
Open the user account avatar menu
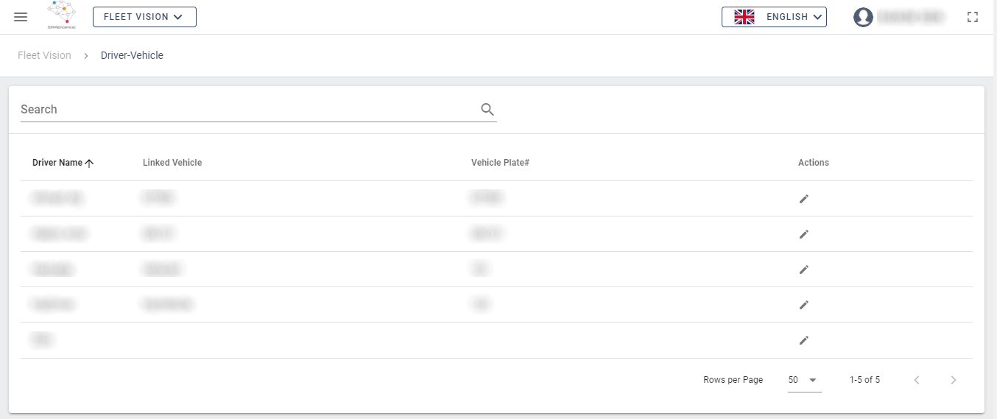point(863,17)
